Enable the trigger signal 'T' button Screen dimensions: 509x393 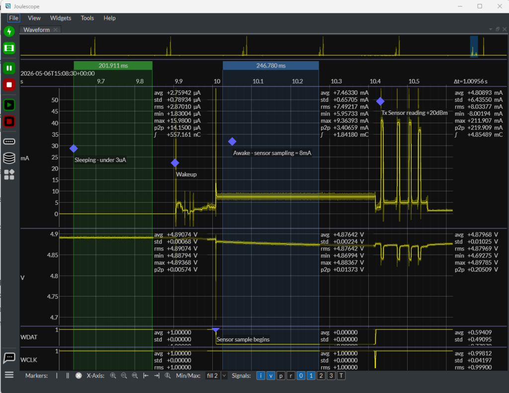(x=341, y=376)
